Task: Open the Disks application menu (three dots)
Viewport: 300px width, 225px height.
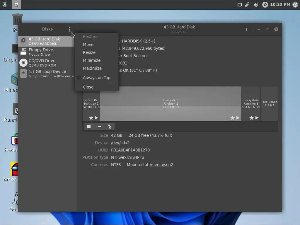Action: pyautogui.click(x=70, y=29)
